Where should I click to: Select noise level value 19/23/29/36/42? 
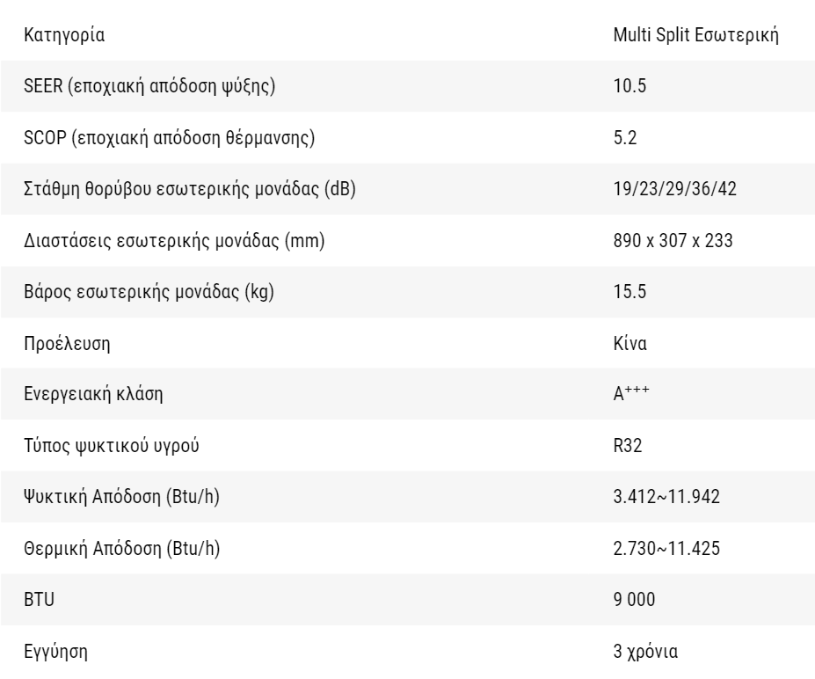[674, 189]
